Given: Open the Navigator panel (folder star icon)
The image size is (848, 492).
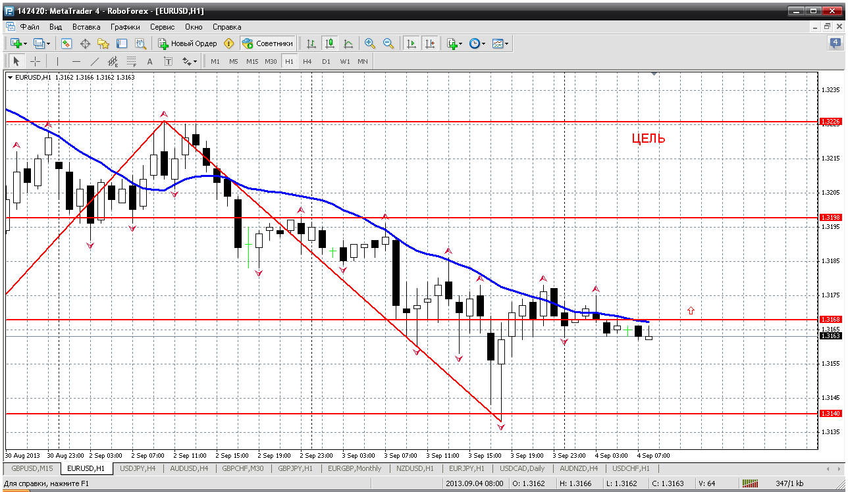Looking at the screenshot, I should (103, 43).
